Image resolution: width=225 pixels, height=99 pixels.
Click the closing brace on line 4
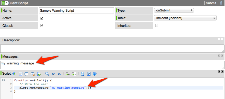[15, 91]
